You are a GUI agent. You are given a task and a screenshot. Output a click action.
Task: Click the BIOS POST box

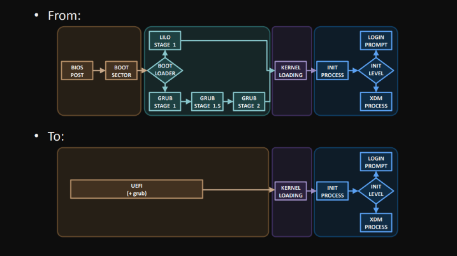(x=77, y=71)
